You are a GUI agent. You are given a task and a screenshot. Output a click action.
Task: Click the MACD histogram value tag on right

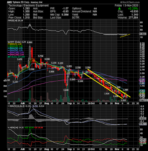pos(143,119)
